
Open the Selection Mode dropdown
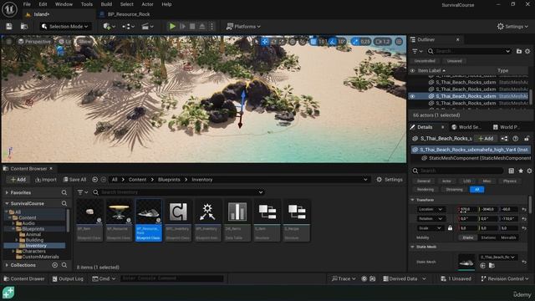(x=64, y=26)
